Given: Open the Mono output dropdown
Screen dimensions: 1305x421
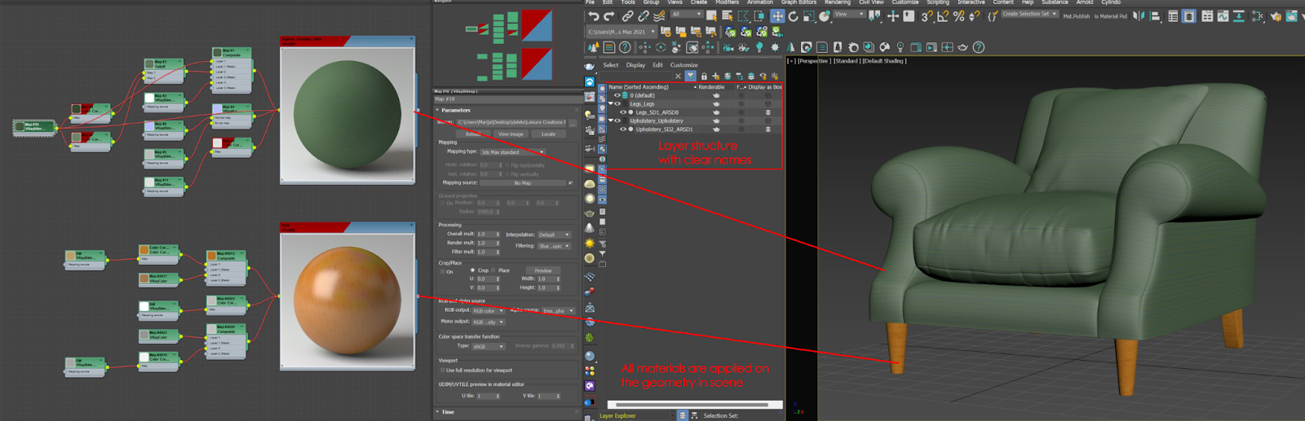Looking at the screenshot, I should point(489,322).
